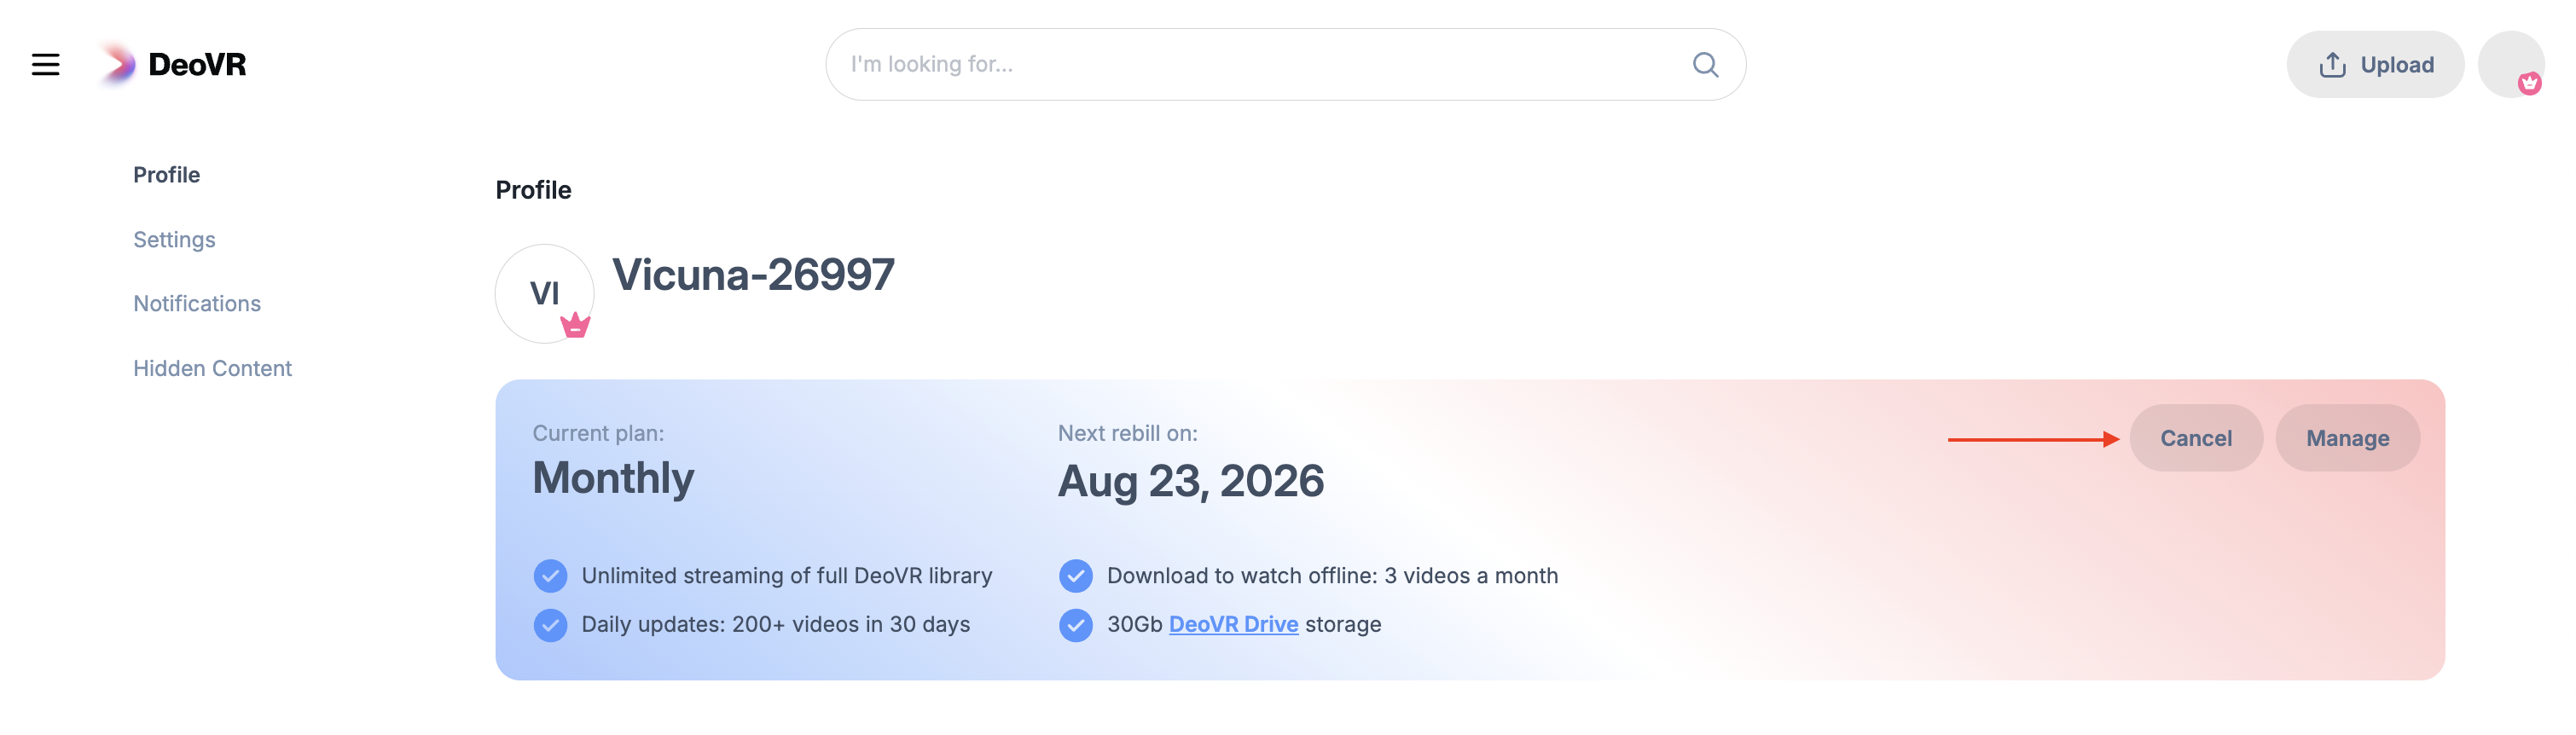
Task: Click "Daily updates: 200+ videos in 30 days"
Action: pyautogui.click(x=776, y=626)
